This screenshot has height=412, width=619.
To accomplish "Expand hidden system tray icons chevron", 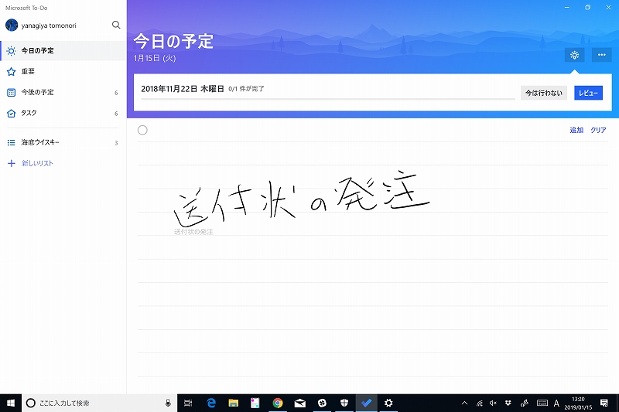I will point(465,403).
